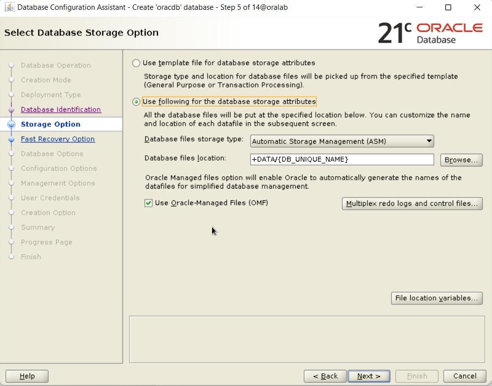Select Storage Option in sidebar
The height and width of the screenshot is (386, 492).
(50, 124)
